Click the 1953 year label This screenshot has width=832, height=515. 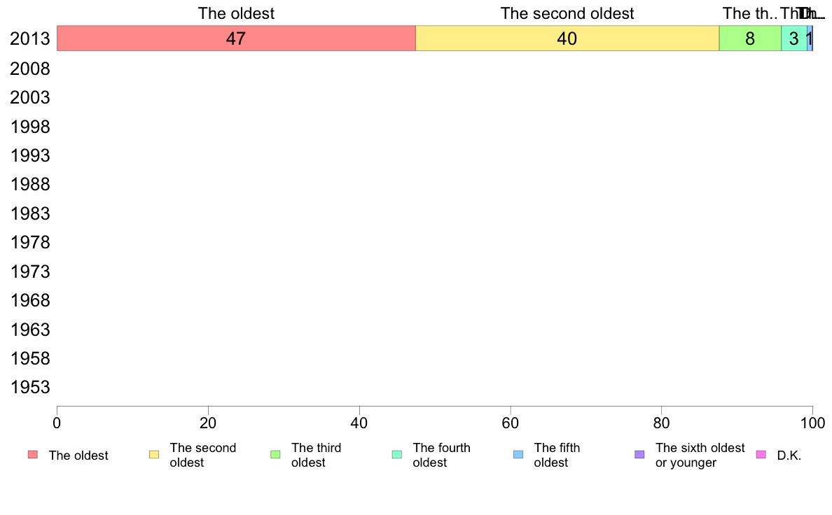(30, 387)
